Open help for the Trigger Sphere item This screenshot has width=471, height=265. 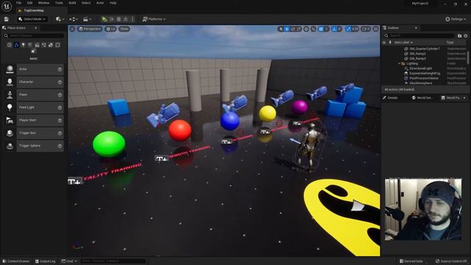[x=60, y=146]
